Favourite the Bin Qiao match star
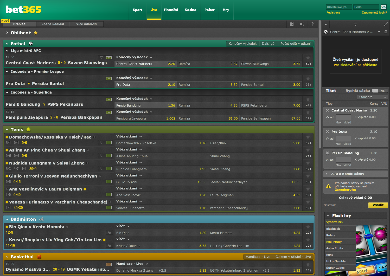Screen dimensions: 390x276 pyautogui.click(x=308, y=227)
